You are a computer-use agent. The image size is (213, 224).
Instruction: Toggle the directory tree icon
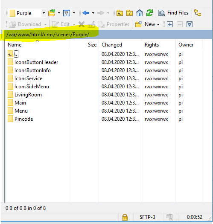(x=198, y=13)
